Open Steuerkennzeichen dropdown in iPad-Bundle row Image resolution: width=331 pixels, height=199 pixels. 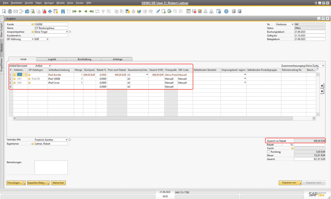click(x=147, y=75)
